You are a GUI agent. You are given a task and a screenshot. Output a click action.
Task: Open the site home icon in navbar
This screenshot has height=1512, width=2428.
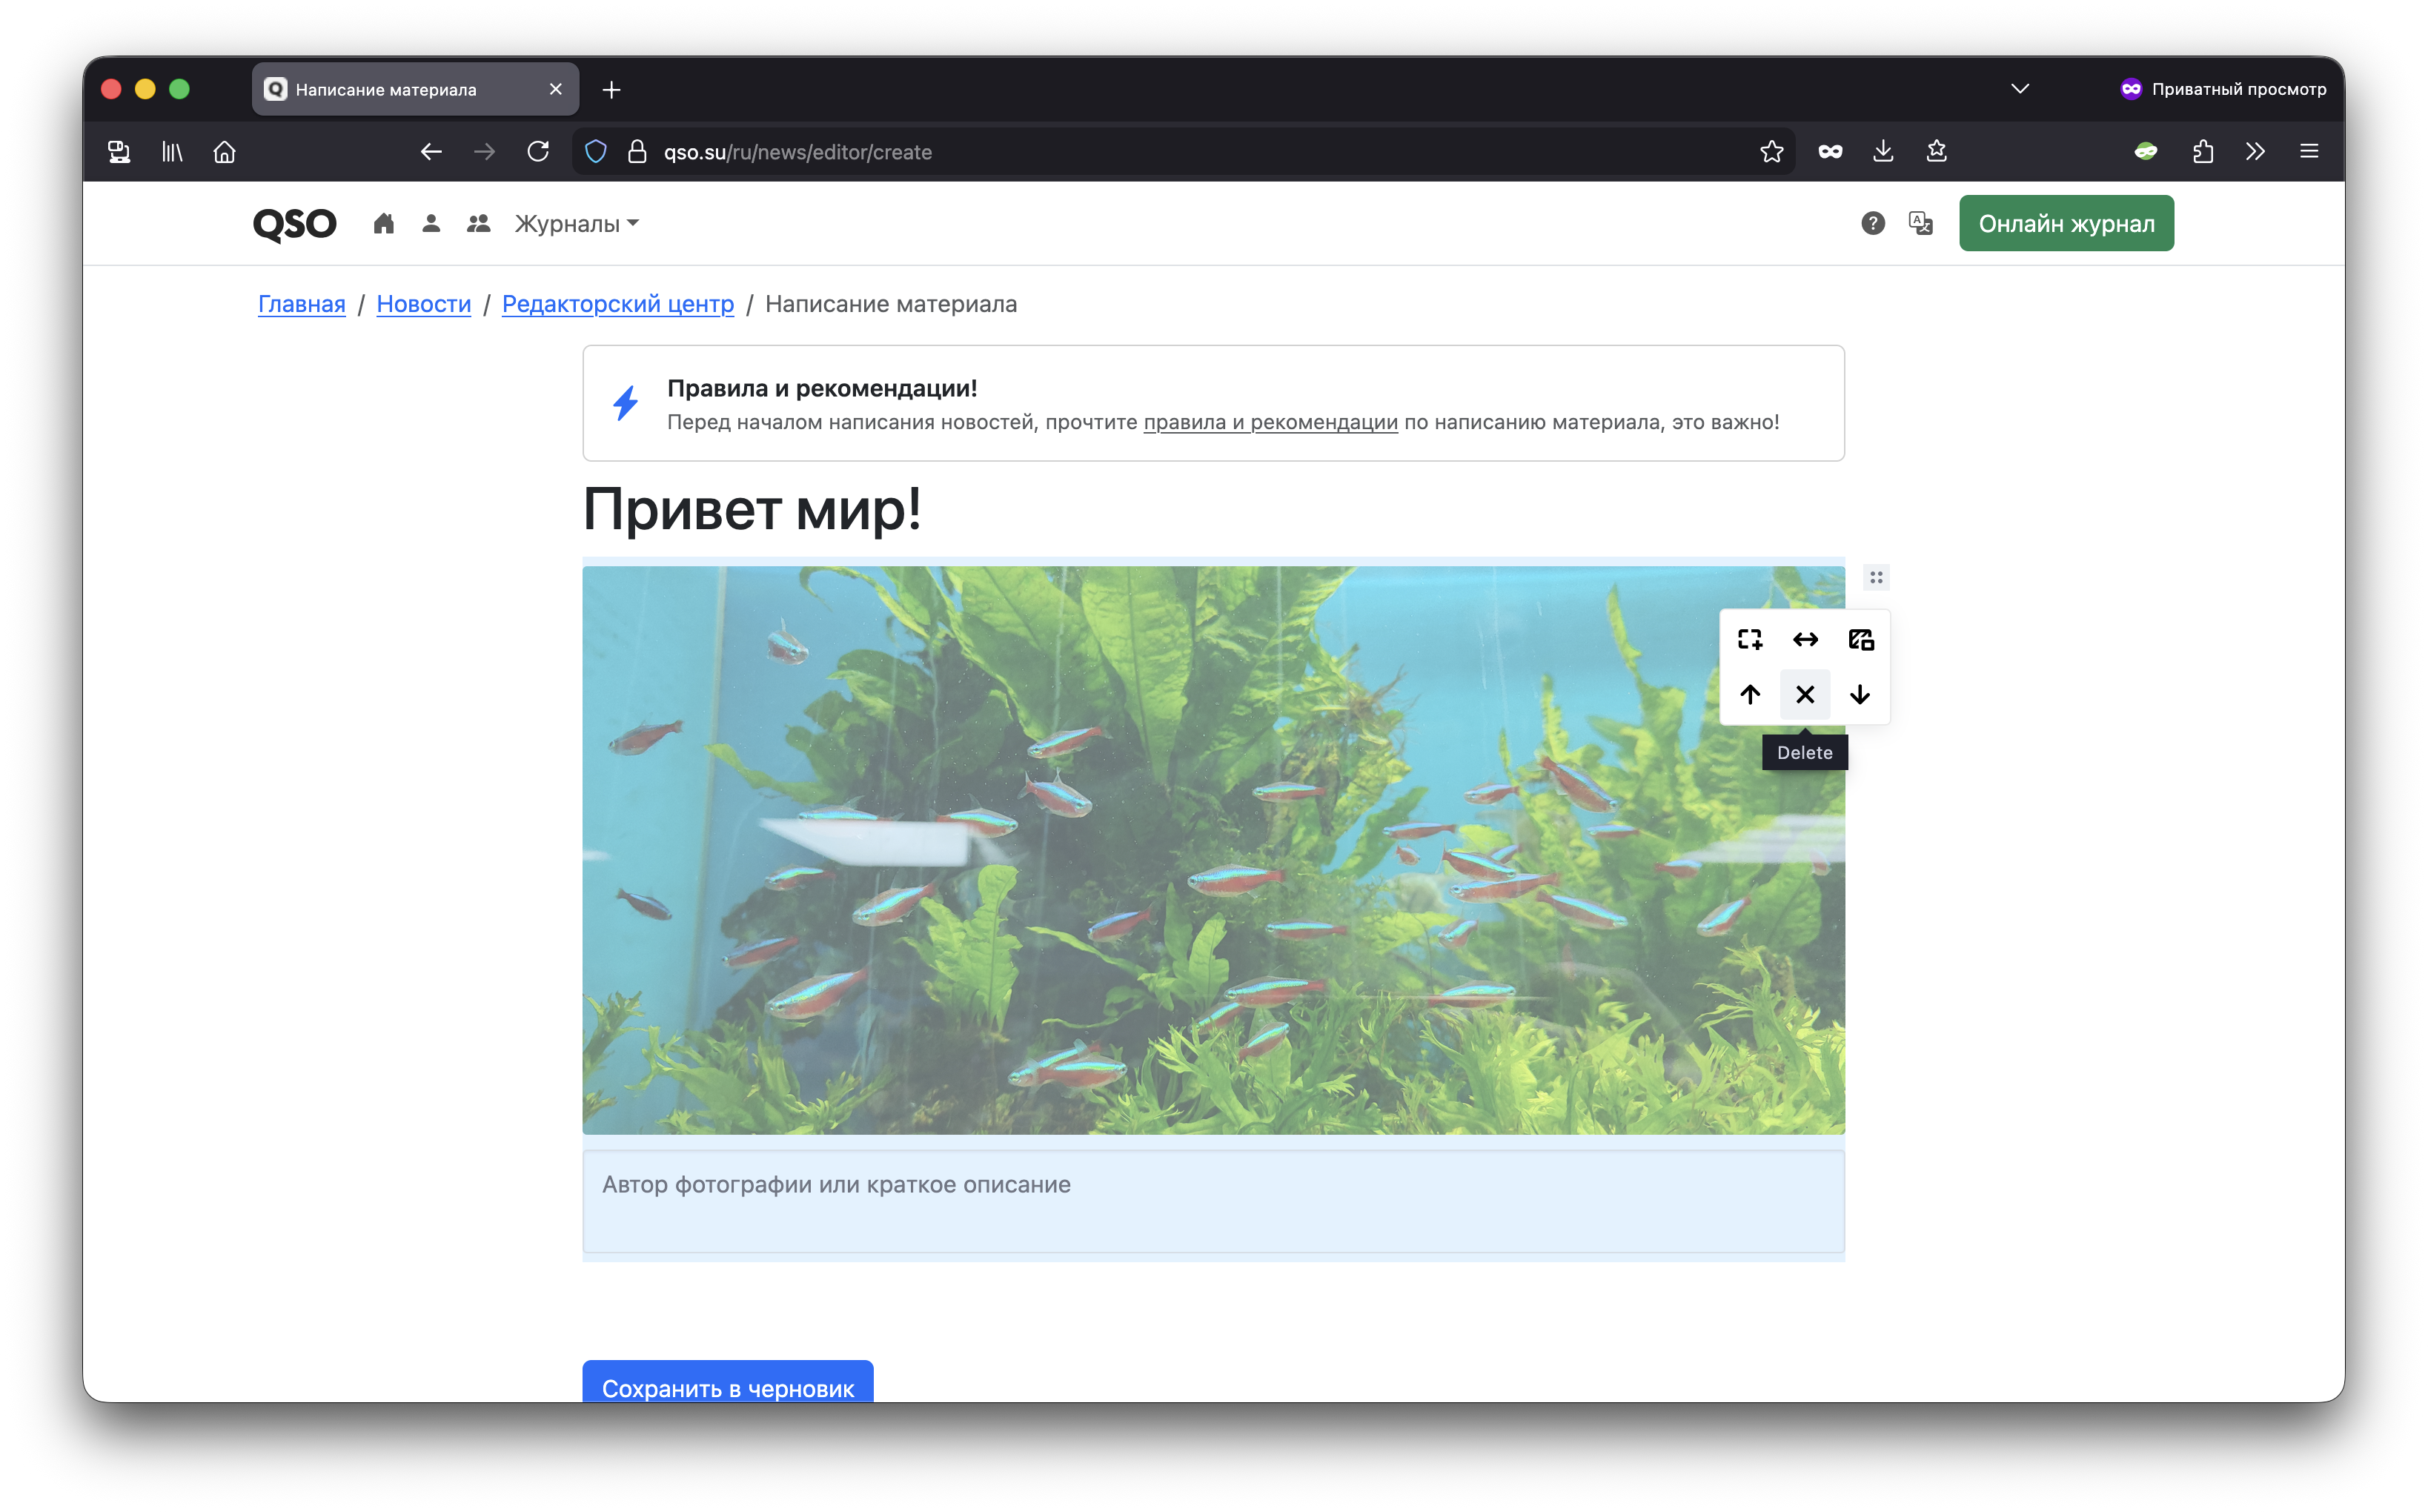click(x=383, y=223)
